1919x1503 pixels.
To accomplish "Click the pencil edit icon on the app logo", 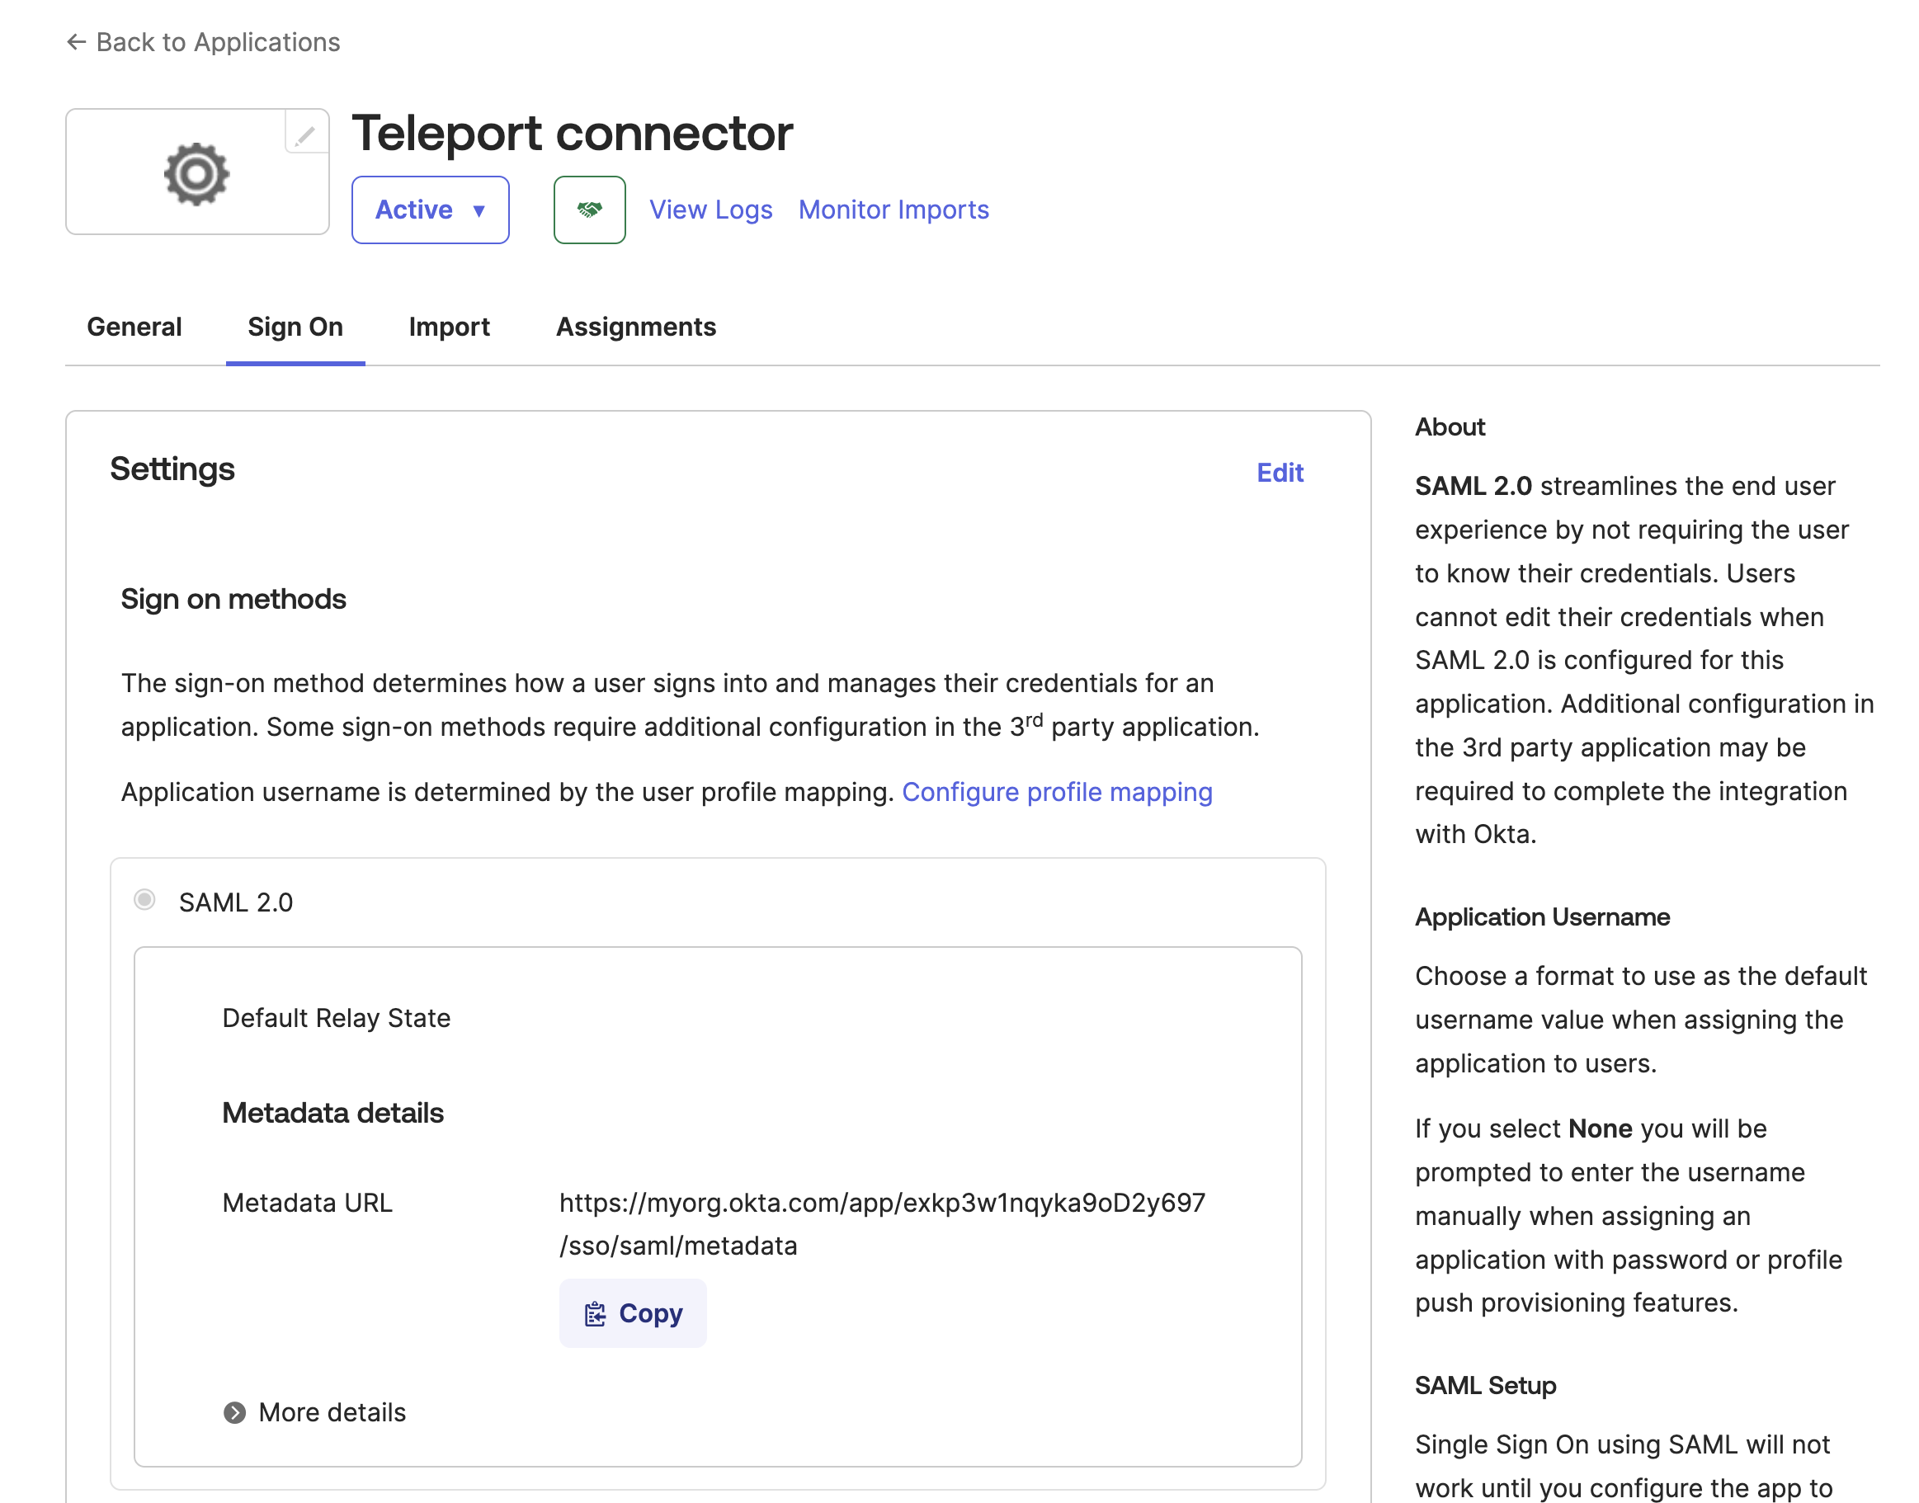I will (304, 135).
